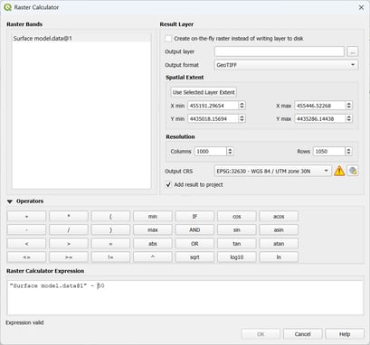
Task: Click Use Selected Layer Extent
Action: point(204,92)
